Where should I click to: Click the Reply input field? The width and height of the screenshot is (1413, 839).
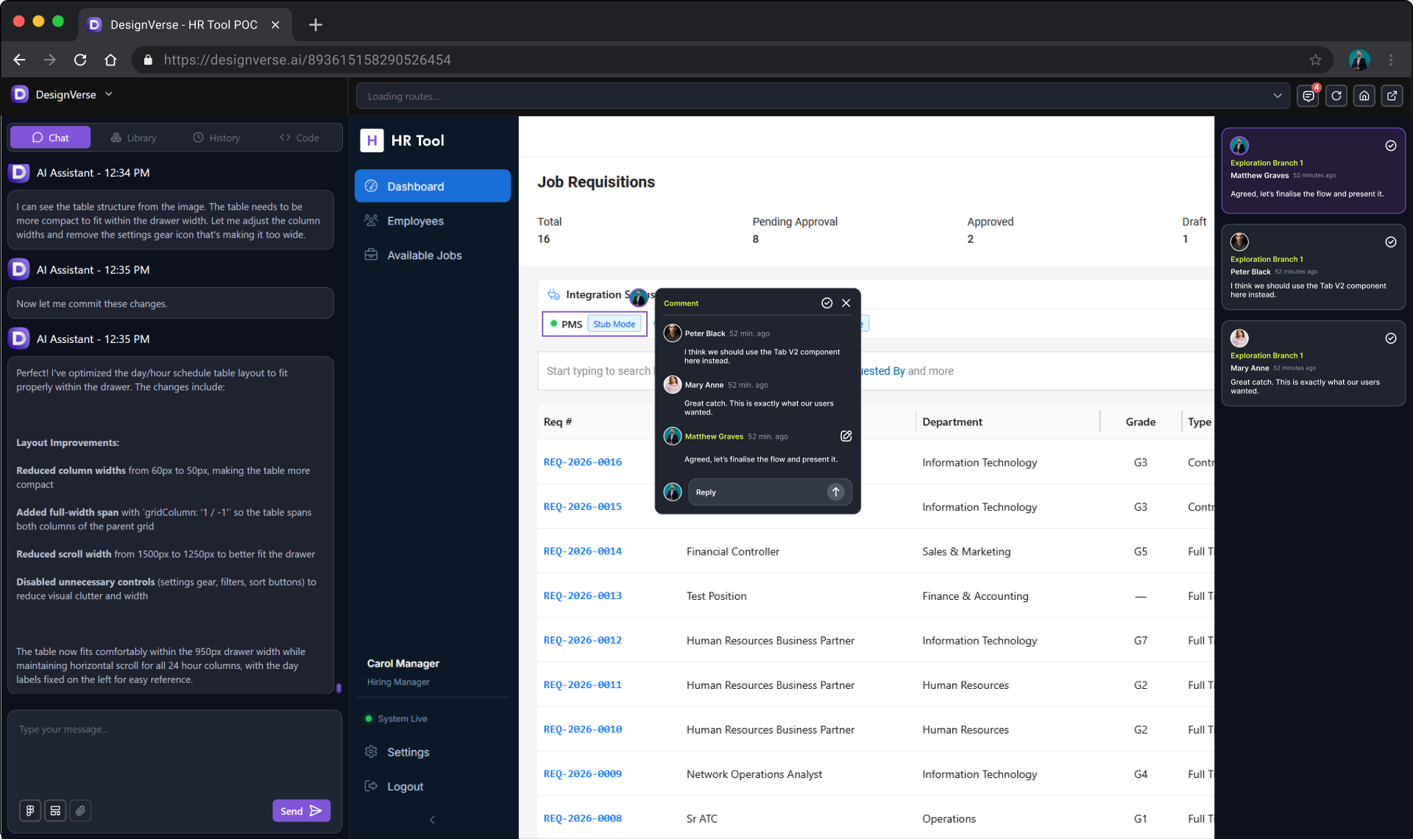757,492
